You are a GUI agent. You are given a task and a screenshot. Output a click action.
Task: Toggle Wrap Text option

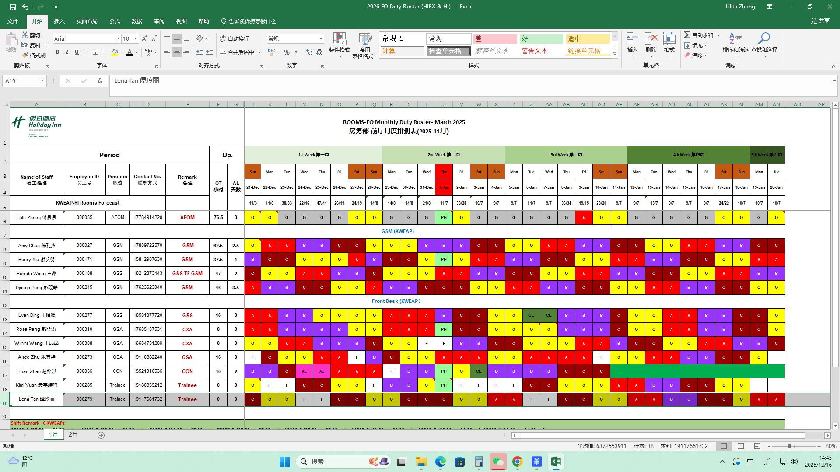(234, 38)
